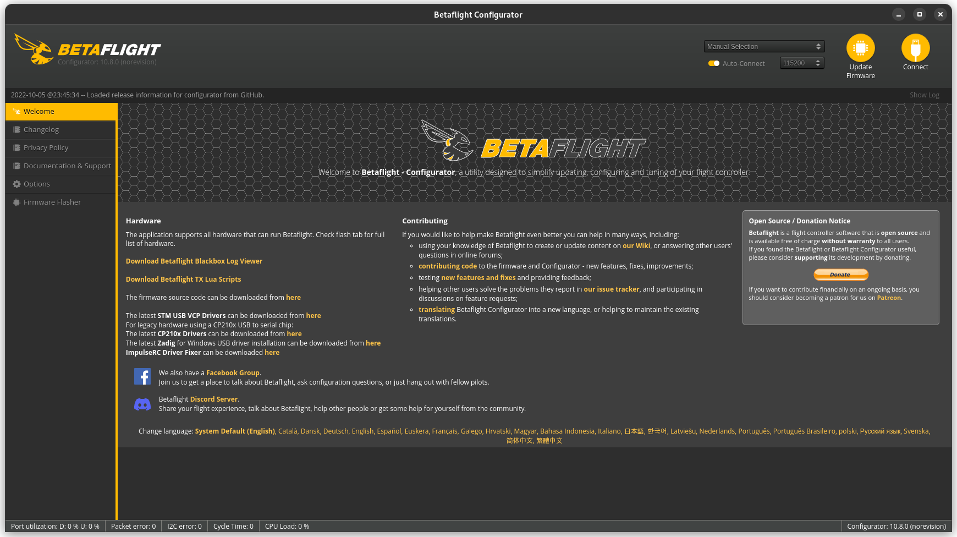
Task: Open the Discord Server link
Action: [214, 399]
